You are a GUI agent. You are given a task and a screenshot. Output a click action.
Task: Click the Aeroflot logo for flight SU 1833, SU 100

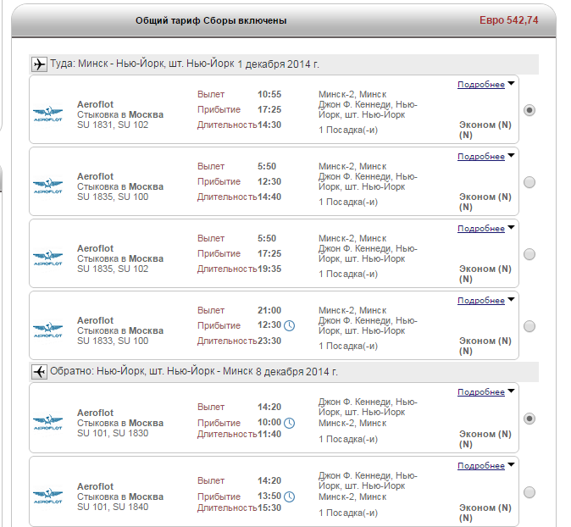(48, 330)
